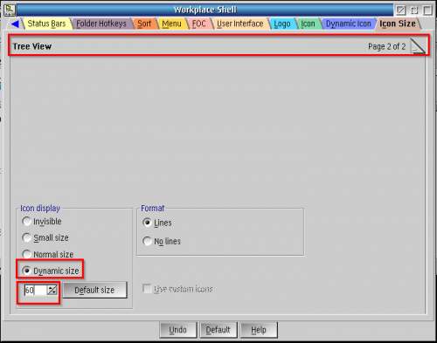Go to the Sort tab

(x=144, y=24)
